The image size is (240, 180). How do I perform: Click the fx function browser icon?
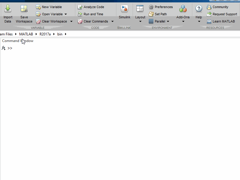pos(4,48)
